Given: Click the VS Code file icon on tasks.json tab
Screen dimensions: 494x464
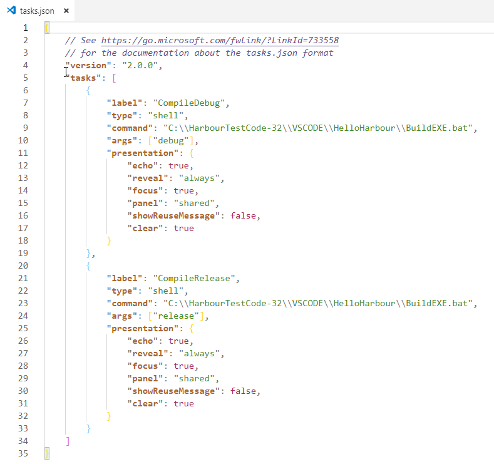Looking at the screenshot, I should 11,11.
